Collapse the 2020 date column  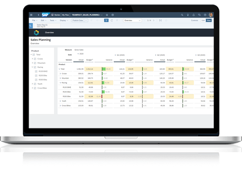click(78, 54)
